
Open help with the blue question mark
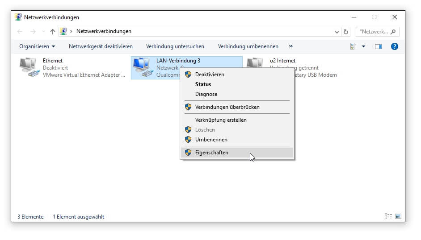pyautogui.click(x=394, y=46)
